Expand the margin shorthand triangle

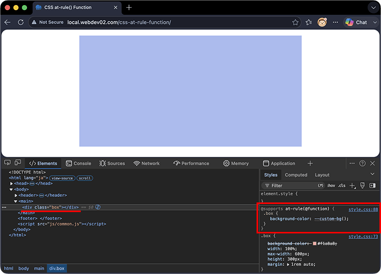288,264
